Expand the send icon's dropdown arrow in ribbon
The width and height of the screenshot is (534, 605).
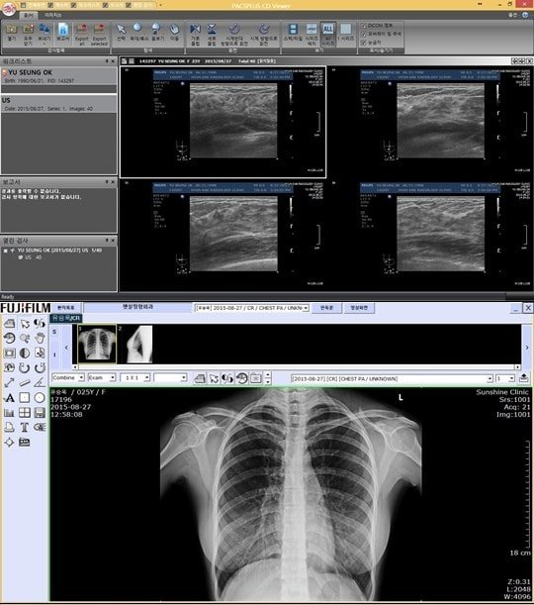(44, 44)
